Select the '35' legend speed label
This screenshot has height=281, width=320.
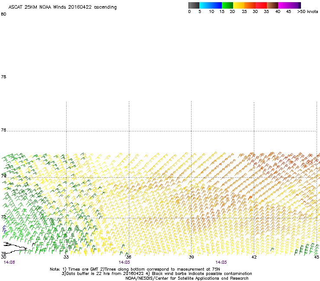coord(266,12)
